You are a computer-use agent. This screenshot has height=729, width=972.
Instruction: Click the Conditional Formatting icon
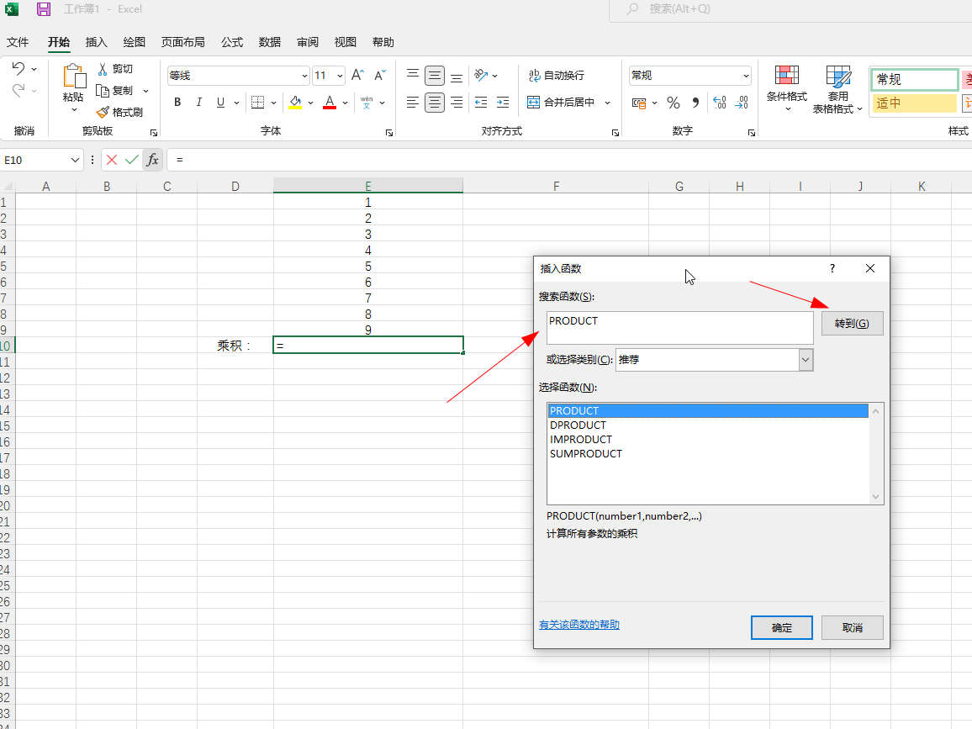click(x=786, y=77)
